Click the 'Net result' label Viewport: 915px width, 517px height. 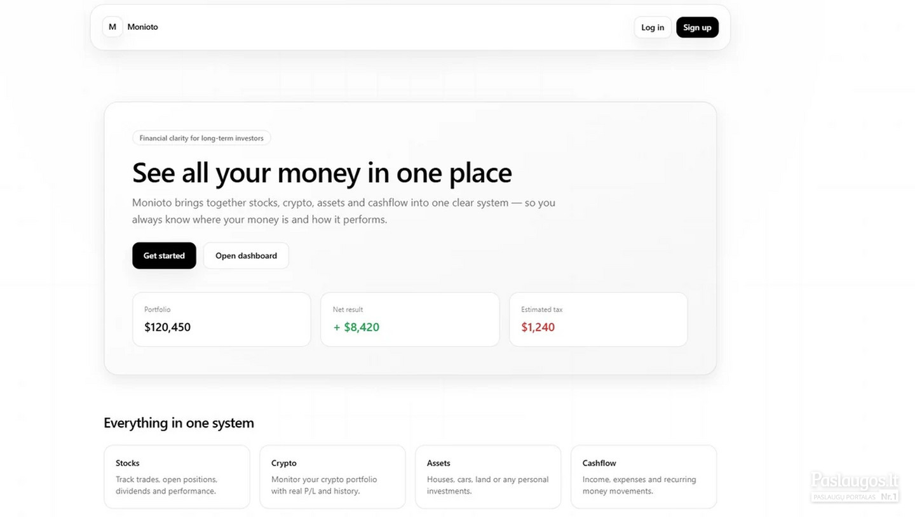click(348, 309)
